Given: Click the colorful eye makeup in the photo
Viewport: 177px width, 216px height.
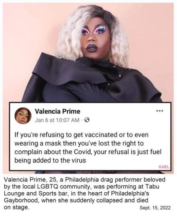Looking at the screenshot, I should 94,30.
